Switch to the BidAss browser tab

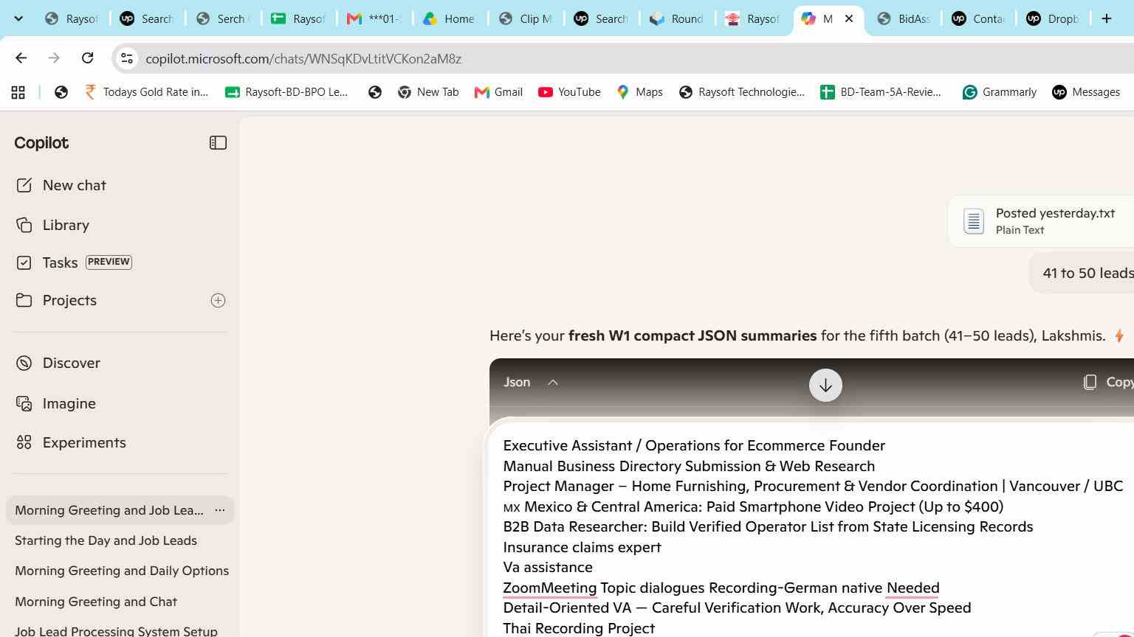(903, 18)
